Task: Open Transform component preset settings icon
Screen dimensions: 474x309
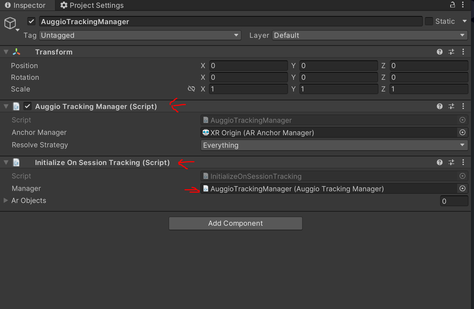Action: point(451,52)
